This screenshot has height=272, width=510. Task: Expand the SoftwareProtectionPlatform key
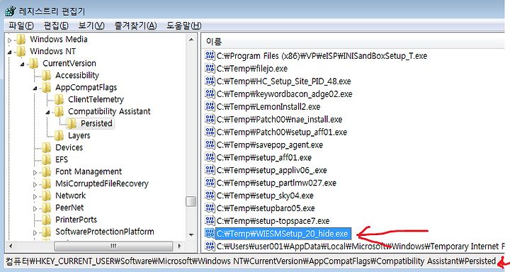(35, 233)
